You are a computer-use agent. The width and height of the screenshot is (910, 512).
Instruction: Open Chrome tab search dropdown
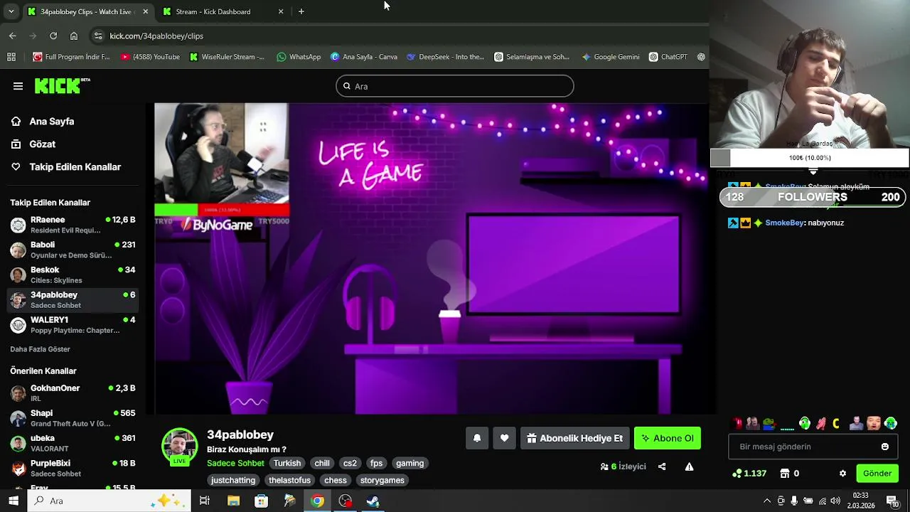11,11
